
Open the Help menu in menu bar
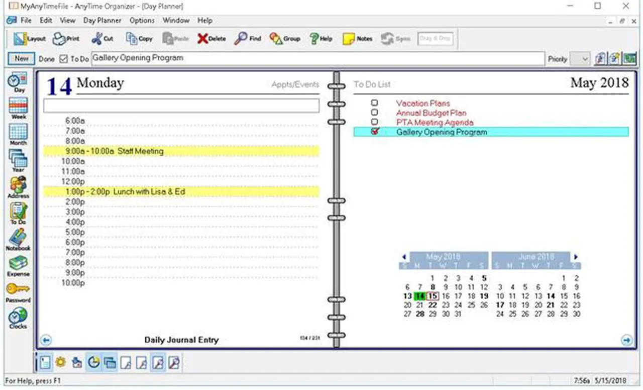[x=205, y=21]
